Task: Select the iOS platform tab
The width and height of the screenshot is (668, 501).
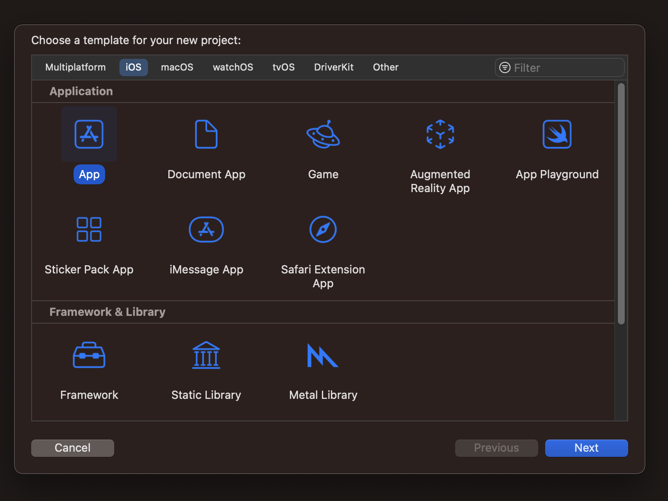Action: (134, 67)
